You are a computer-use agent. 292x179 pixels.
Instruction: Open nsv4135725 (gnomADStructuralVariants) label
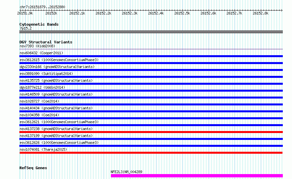point(56,80)
